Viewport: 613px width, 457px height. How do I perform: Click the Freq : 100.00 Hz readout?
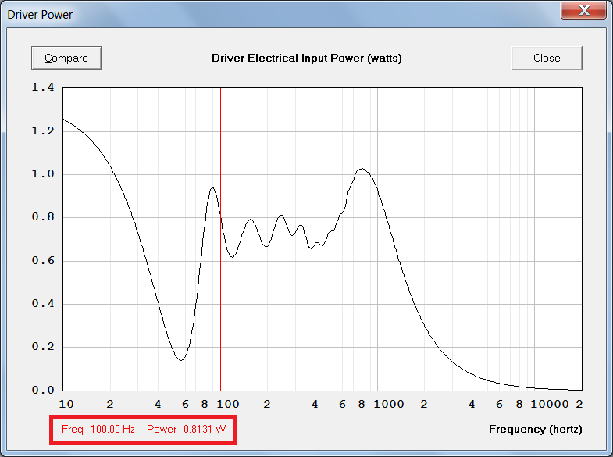(x=98, y=429)
